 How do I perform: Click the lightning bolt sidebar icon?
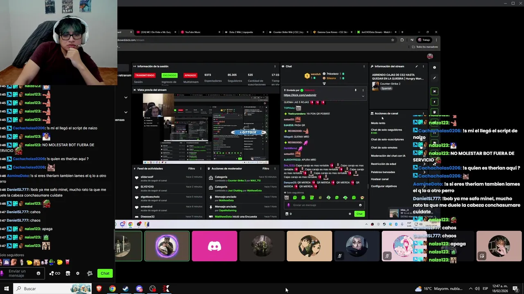click(434, 102)
